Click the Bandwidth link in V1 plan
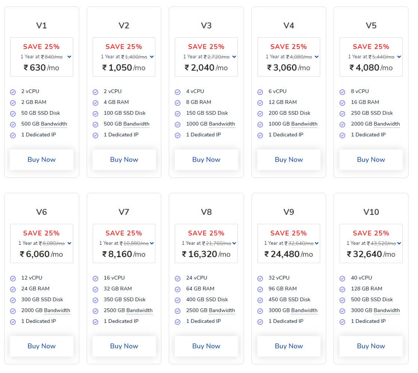This screenshot has height=373, width=418. (x=54, y=124)
